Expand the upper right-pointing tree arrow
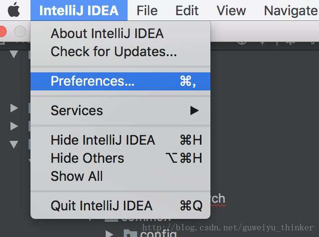 click(x=14, y=108)
